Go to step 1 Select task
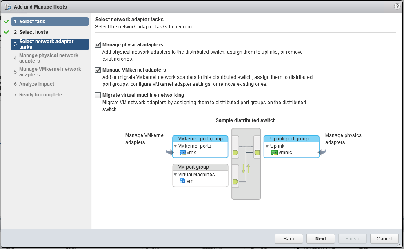This screenshot has height=249, width=404. (50, 22)
